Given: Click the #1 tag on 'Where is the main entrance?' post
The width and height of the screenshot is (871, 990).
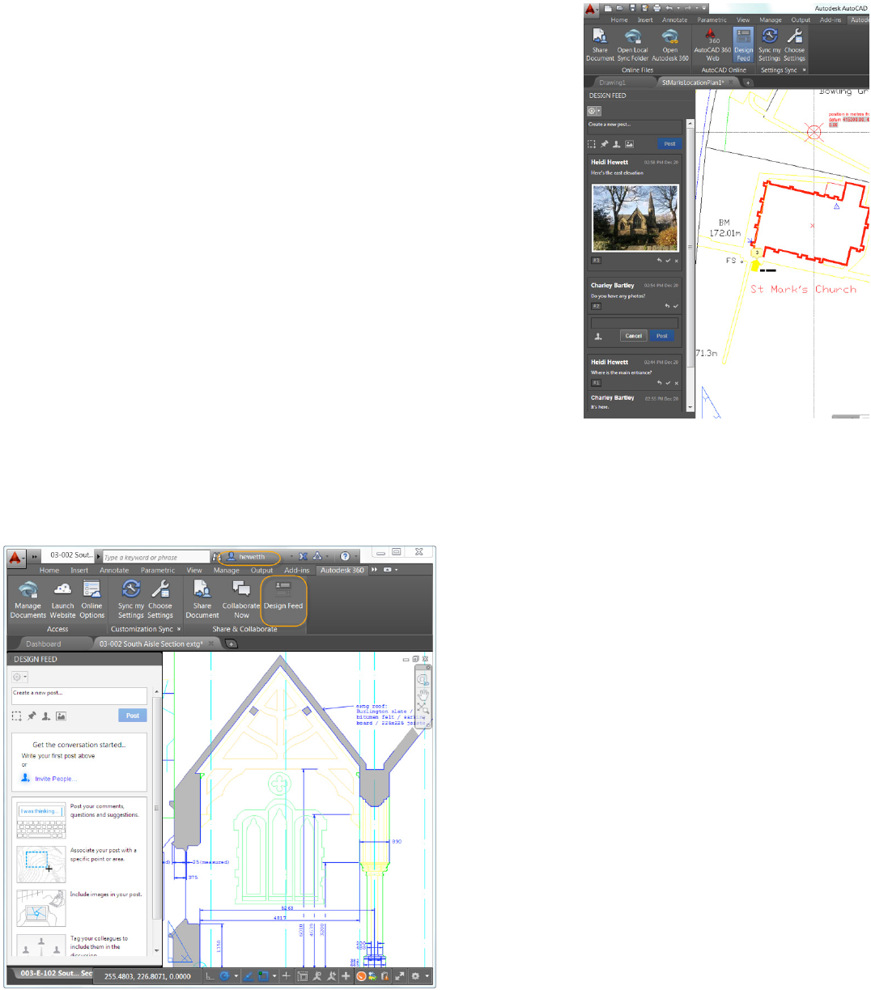Looking at the screenshot, I should [596, 383].
